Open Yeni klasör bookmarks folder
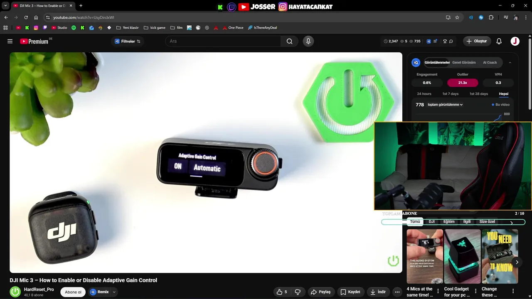Image resolution: width=532 pixels, height=299 pixels. coord(128,28)
